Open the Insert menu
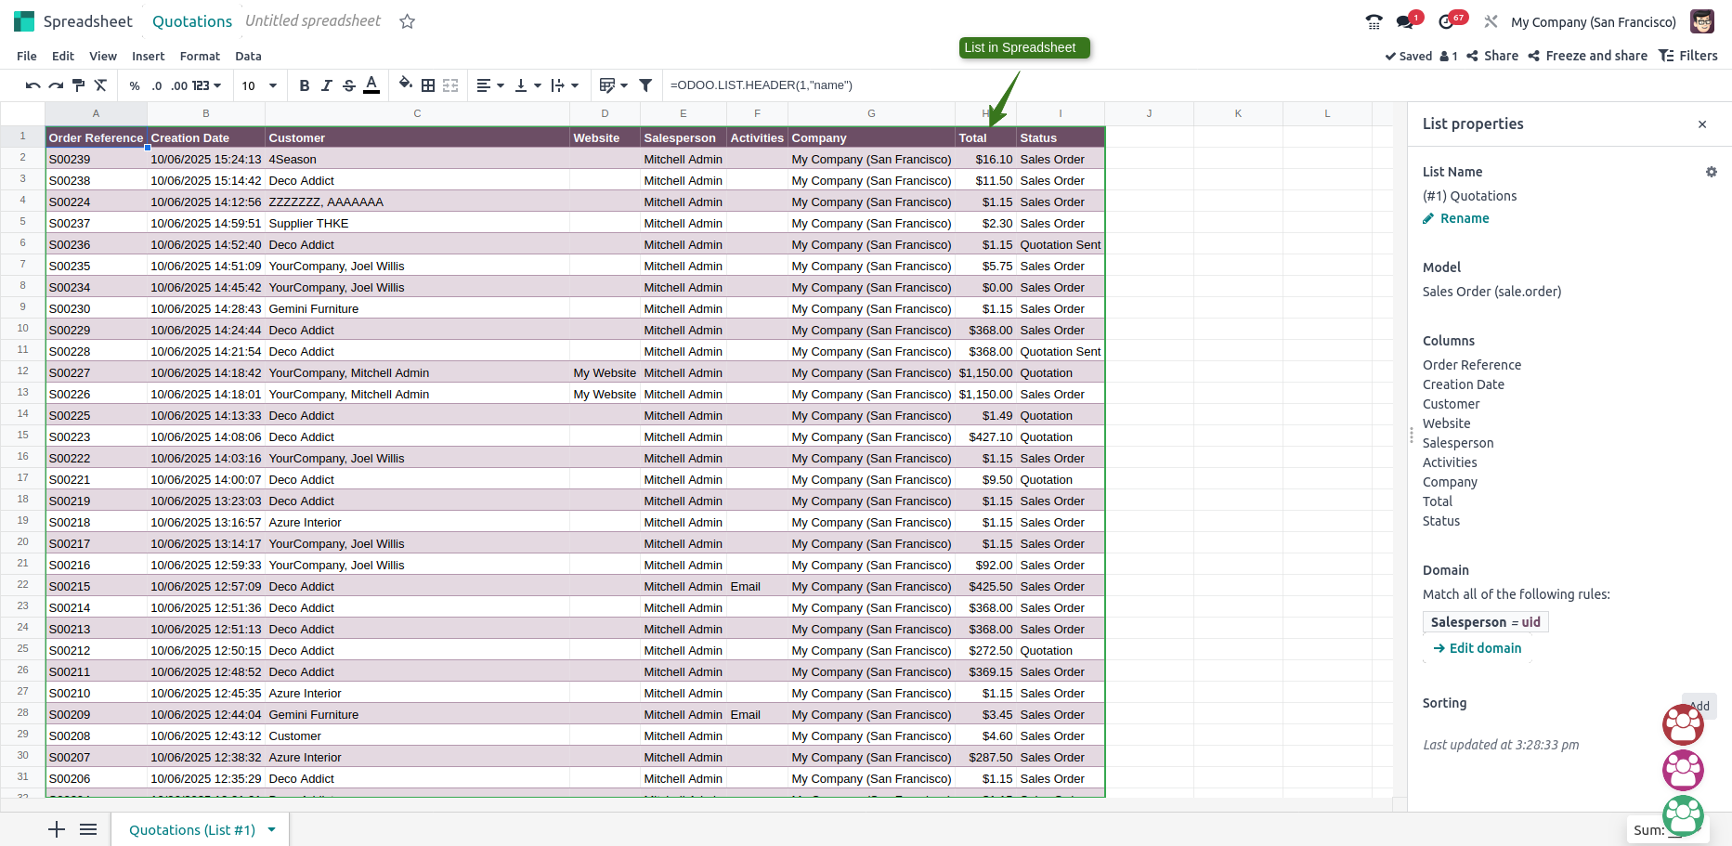Viewport: 1732px width, 846px height. click(x=148, y=57)
